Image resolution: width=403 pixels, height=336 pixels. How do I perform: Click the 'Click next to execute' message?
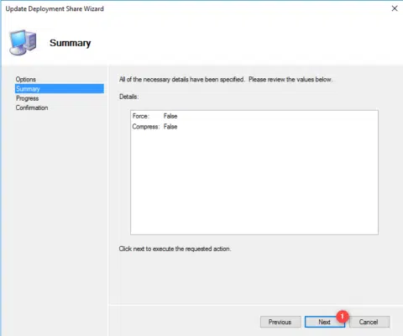click(x=175, y=249)
